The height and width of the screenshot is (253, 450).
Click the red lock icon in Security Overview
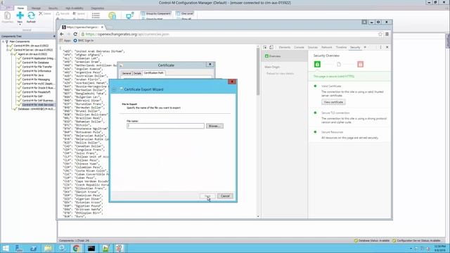361,64
